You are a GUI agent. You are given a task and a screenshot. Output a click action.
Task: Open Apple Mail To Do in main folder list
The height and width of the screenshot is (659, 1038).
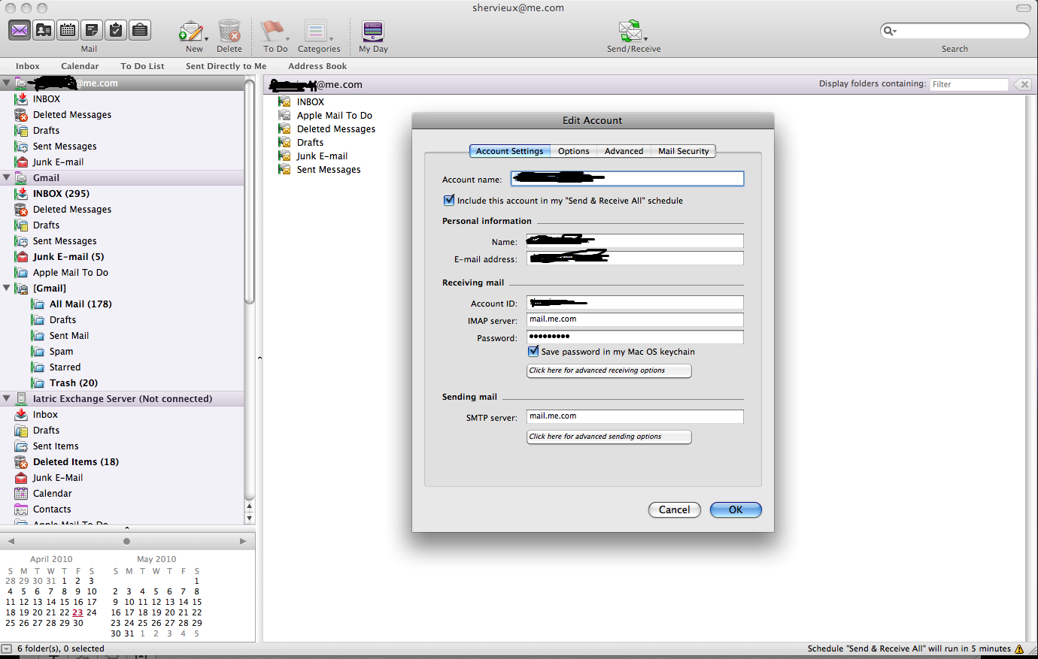click(334, 115)
